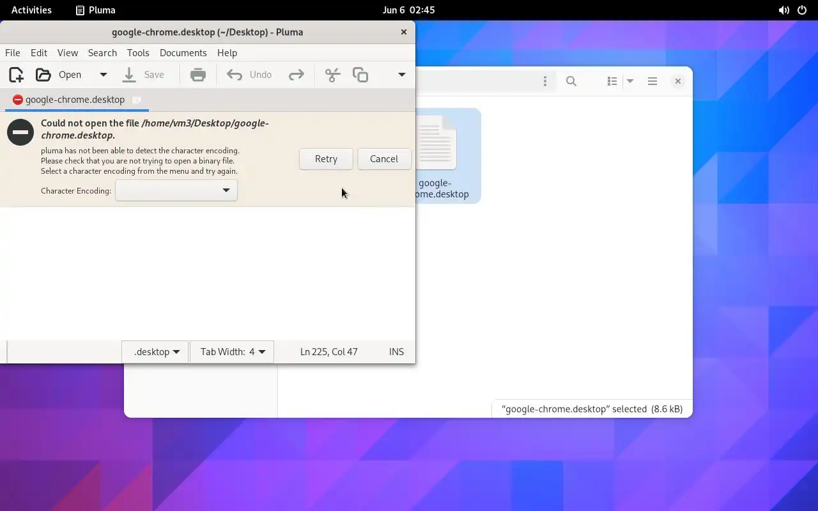The width and height of the screenshot is (818, 511).
Task: Toggle list view icon in Files window
Action: [612, 81]
